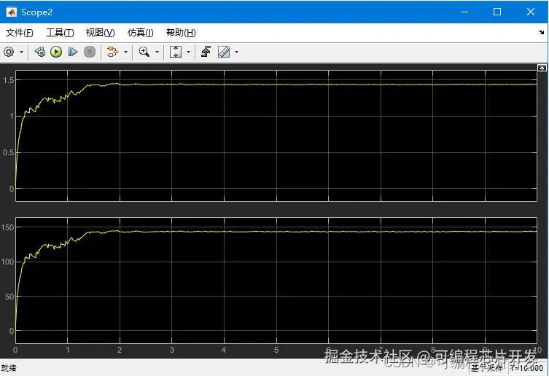Open the 工具(T) menu
Screen dimensions: 549x376
click(60, 33)
